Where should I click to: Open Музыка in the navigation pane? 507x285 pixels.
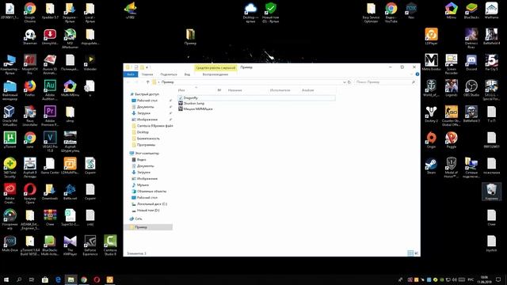143,184
